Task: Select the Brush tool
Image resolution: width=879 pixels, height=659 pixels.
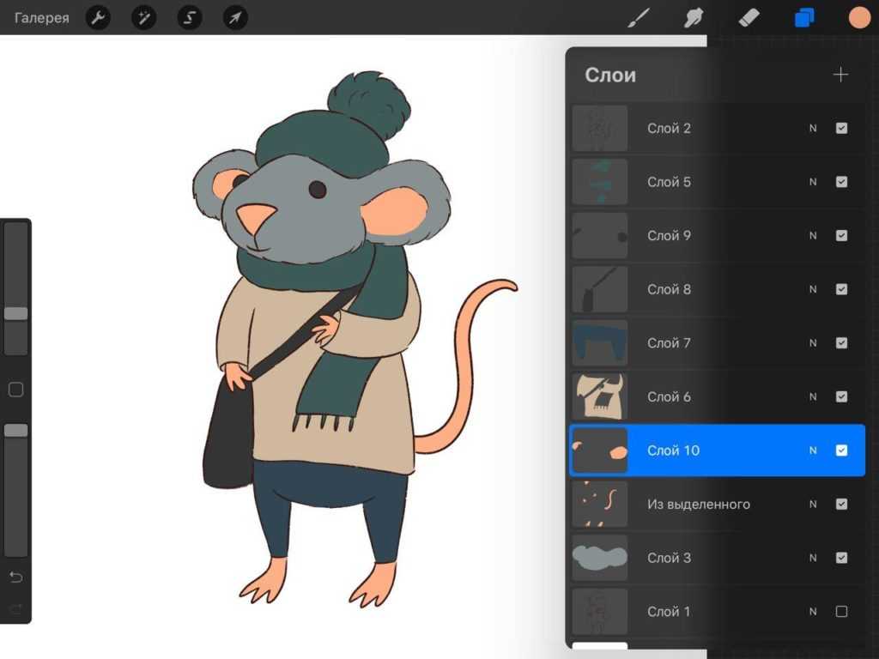Action: tap(639, 17)
